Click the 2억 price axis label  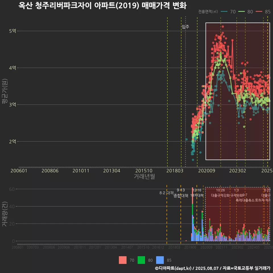click(x=13, y=141)
